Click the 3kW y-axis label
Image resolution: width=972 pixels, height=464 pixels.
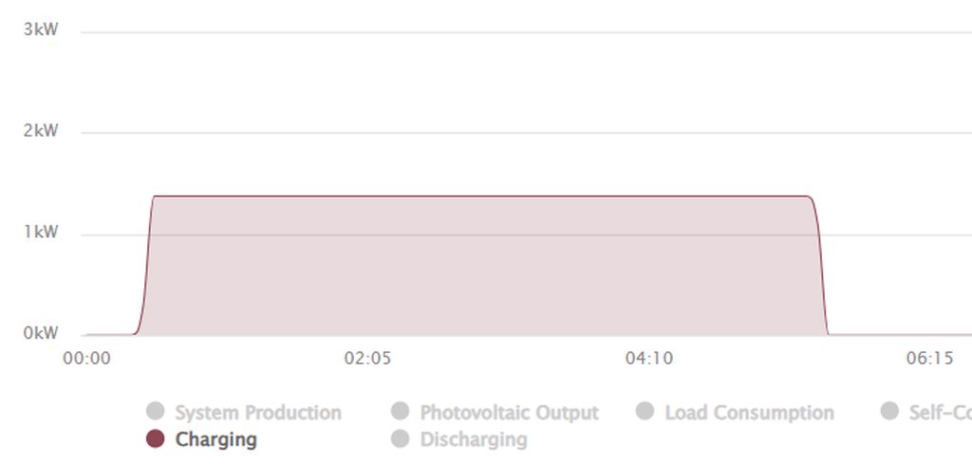point(41,29)
